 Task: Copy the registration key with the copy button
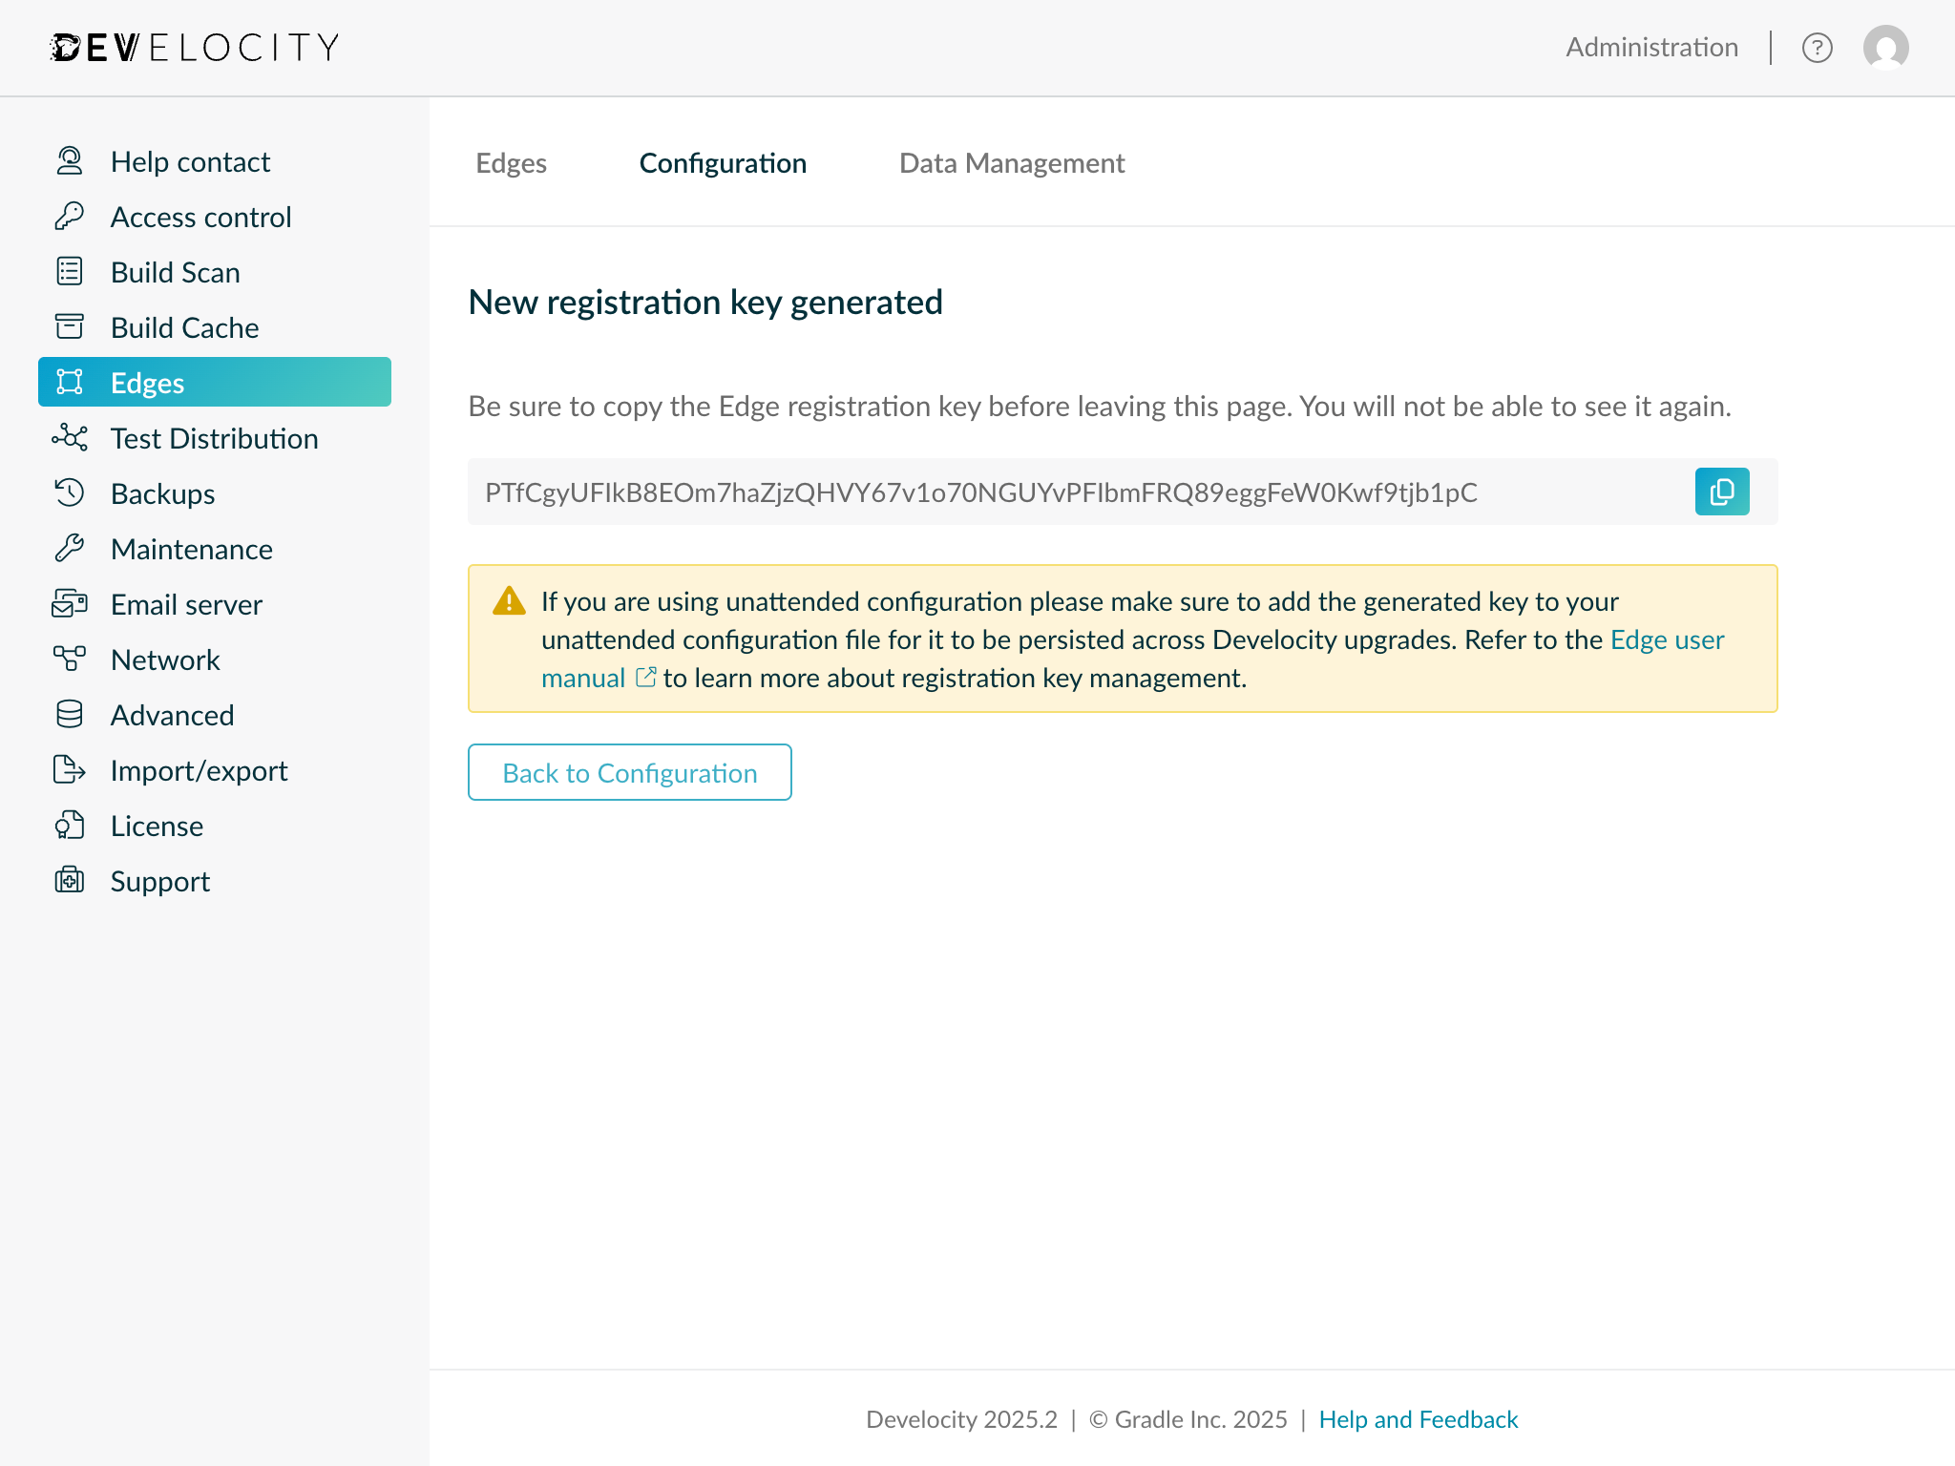(x=1721, y=492)
